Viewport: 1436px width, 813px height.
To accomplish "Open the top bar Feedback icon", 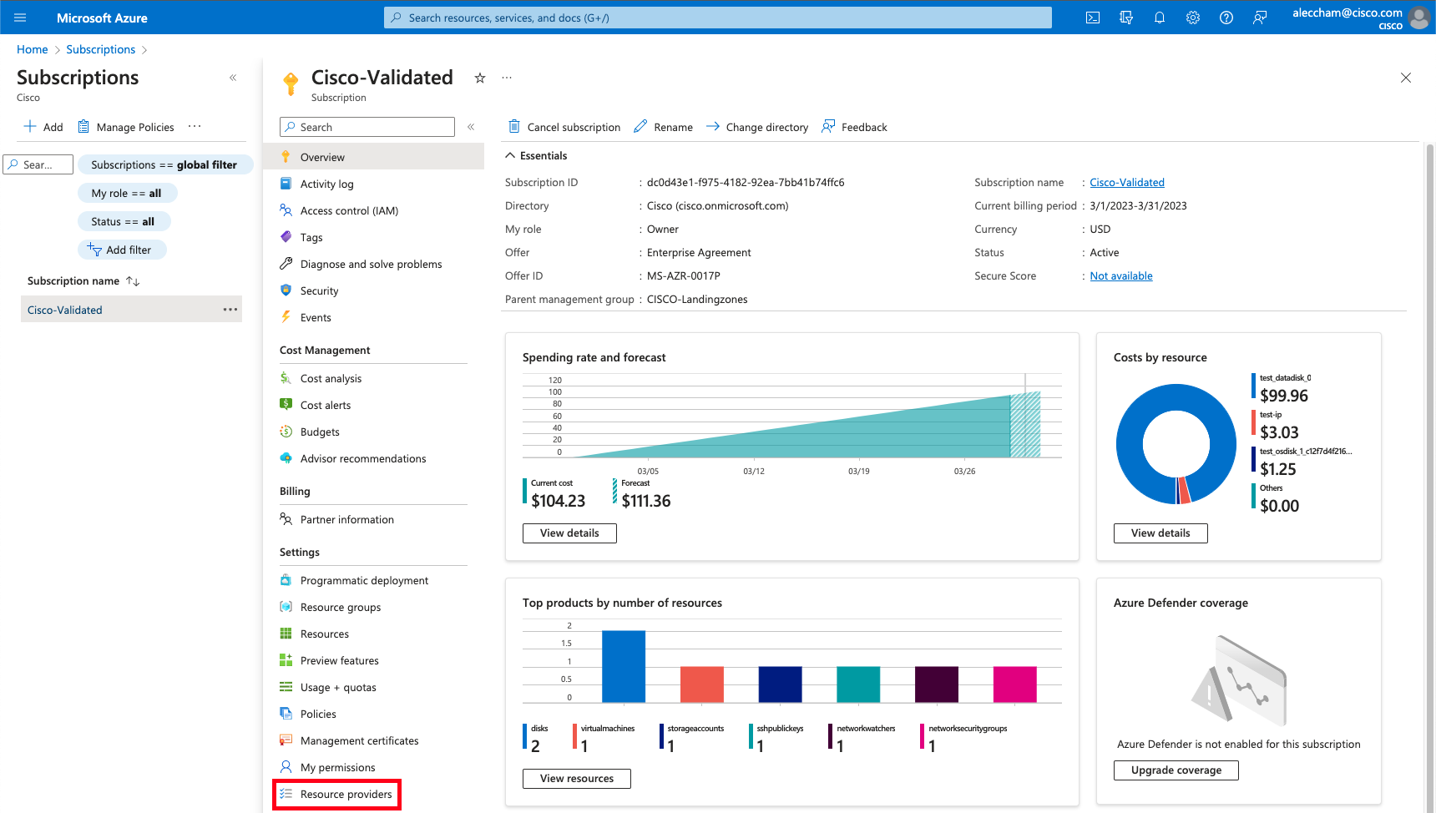I will [1260, 18].
